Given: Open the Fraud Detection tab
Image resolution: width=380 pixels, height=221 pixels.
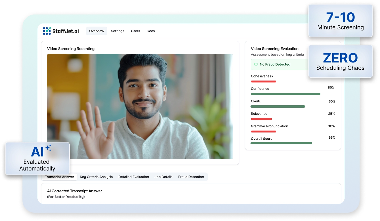Looking at the screenshot, I should 191,177.
